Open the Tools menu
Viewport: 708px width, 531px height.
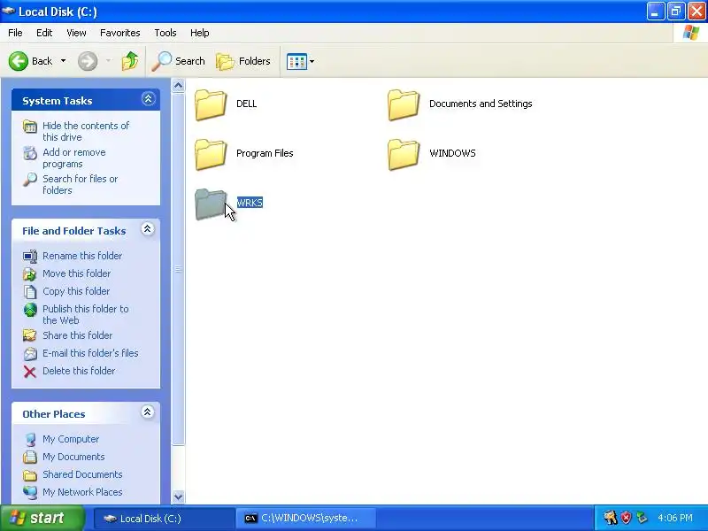pyautogui.click(x=165, y=33)
